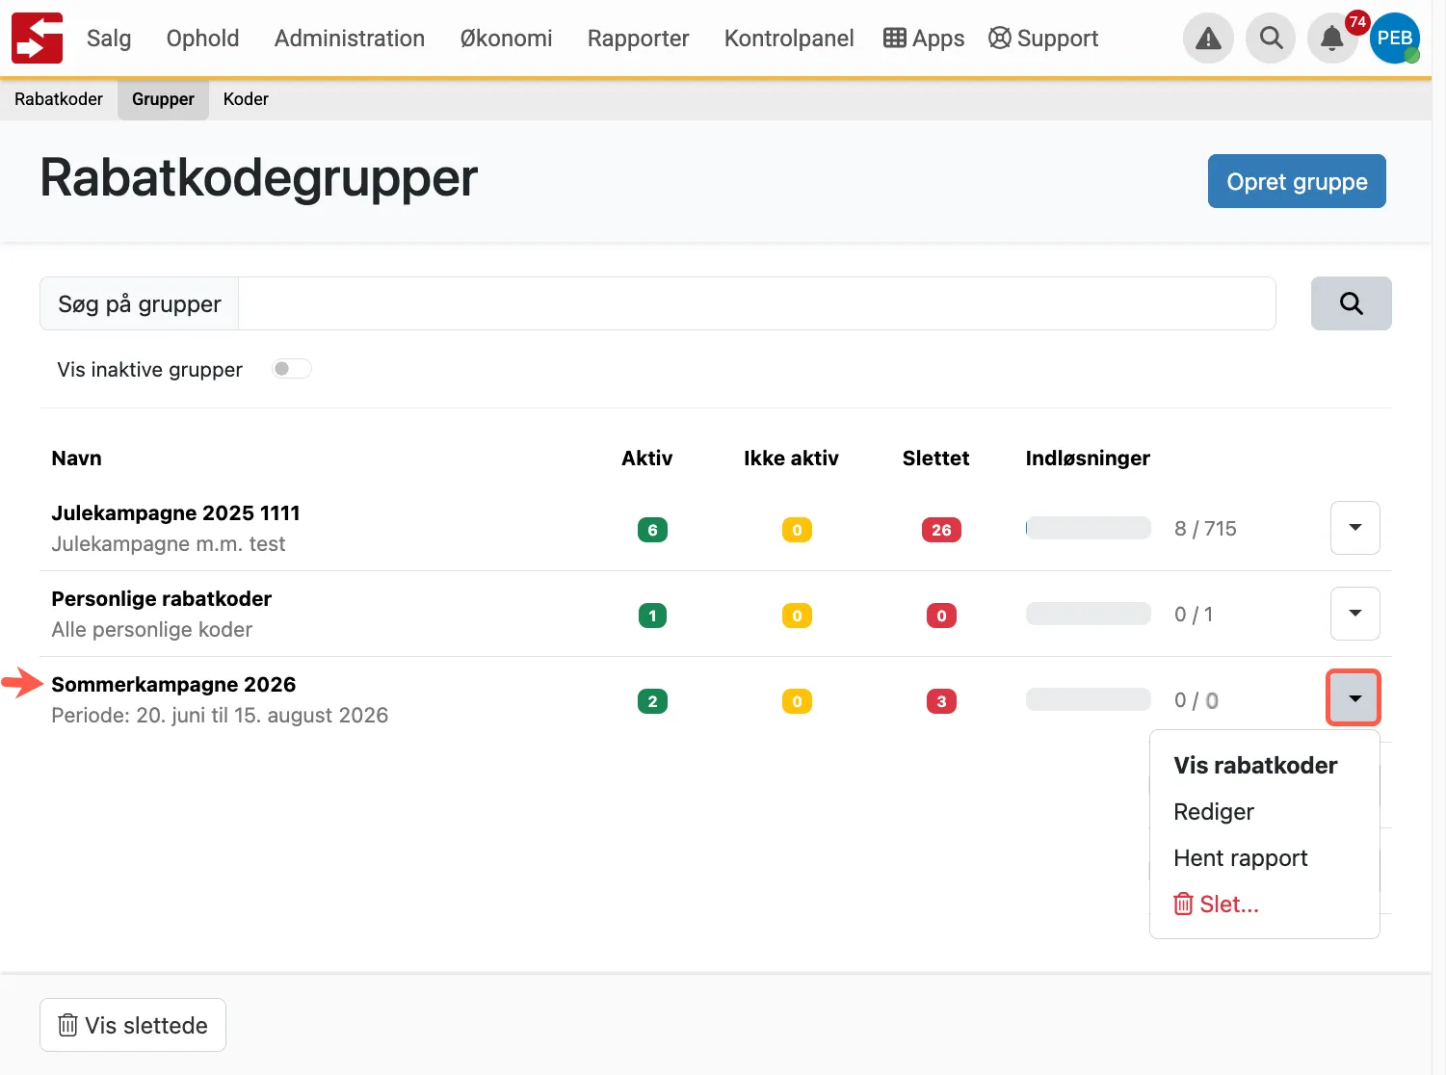Open the warning triangle alerts icon
Image resolution: width=1446 pixels, height=1075 pixels.
click(1208, 39)
